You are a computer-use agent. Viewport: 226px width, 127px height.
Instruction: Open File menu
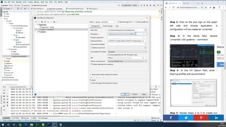click(6, 2)
